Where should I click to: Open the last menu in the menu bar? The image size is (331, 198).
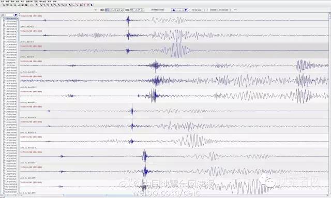point(54,2)
